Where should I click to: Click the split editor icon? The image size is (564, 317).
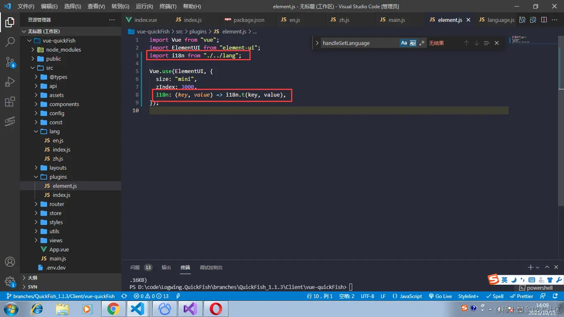pos(544,20)
